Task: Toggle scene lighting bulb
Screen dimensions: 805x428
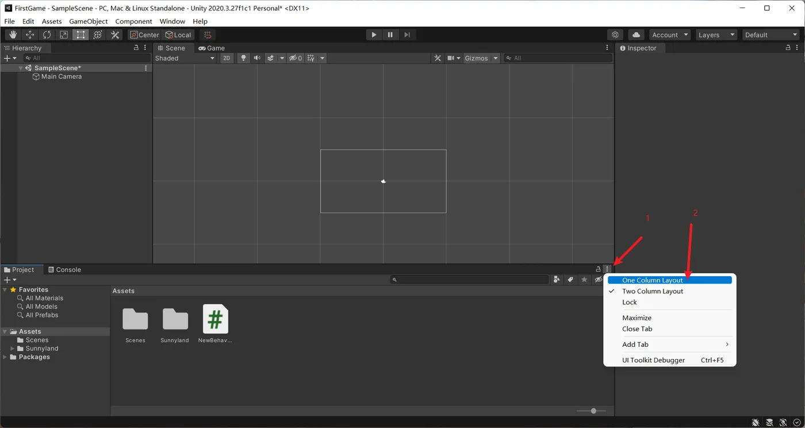Action: point(243,58)
